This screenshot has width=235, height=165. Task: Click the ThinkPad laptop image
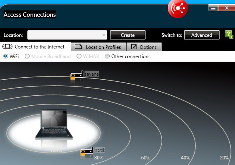(x=54, y=125)
